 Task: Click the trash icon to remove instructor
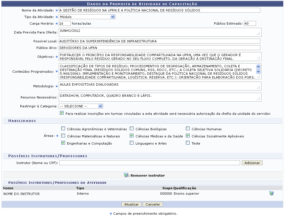pos(271,194)
